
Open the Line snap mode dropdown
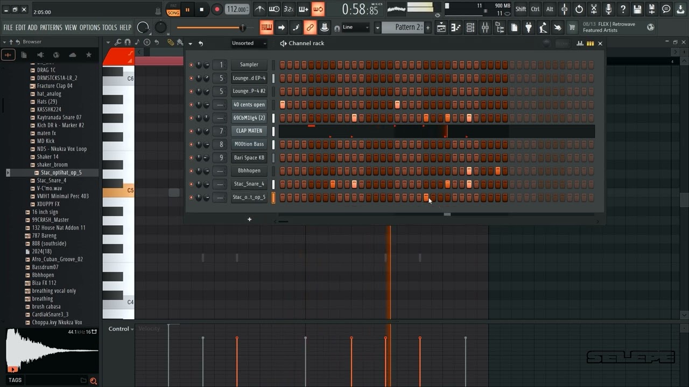point(356,27)
